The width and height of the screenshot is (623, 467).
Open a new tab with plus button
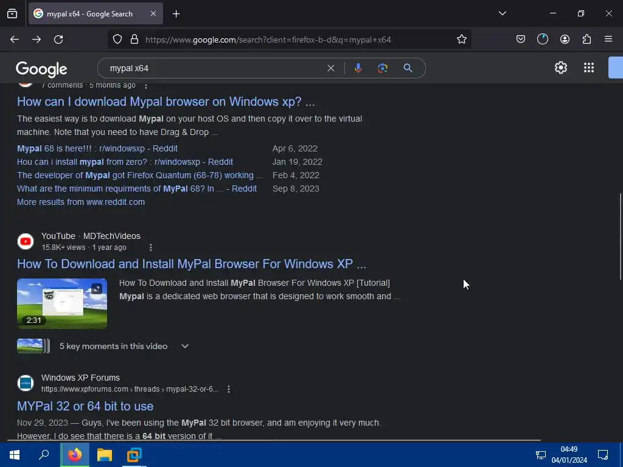coord(176,14)
